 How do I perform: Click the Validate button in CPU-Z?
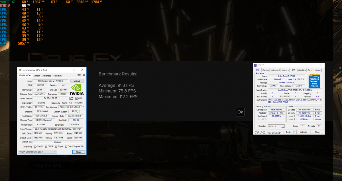coord(304,132)
